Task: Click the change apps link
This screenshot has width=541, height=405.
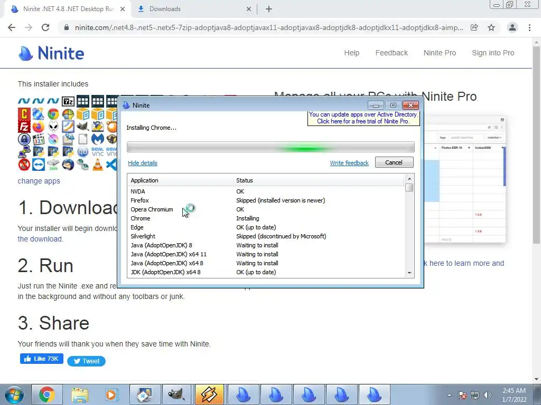Action: click(x=39, y=181)
